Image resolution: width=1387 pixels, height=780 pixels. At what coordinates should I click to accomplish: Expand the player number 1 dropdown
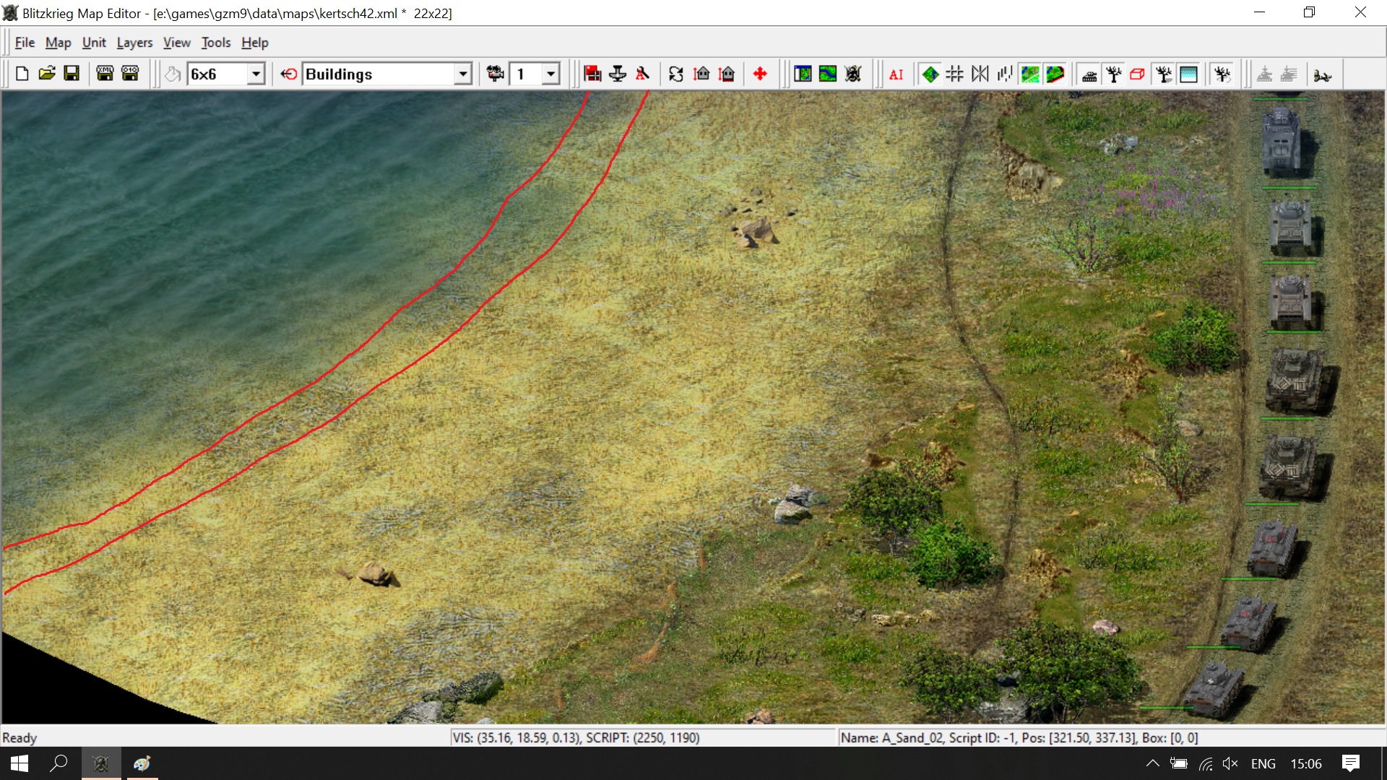click(551, 74)
